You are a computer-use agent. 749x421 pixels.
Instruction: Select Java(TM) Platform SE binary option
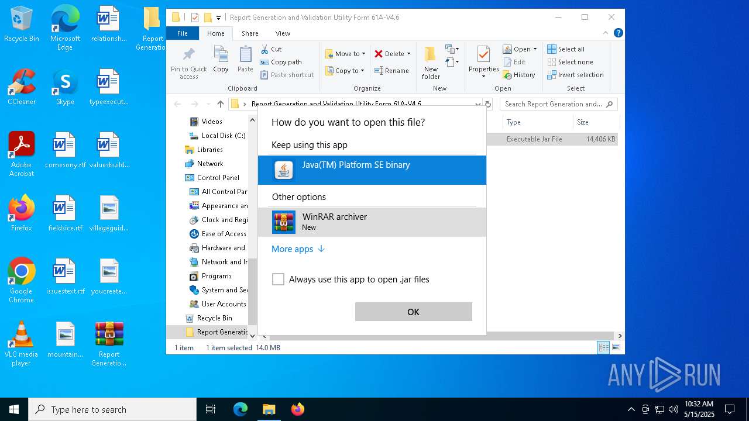[x=372, y=170]
